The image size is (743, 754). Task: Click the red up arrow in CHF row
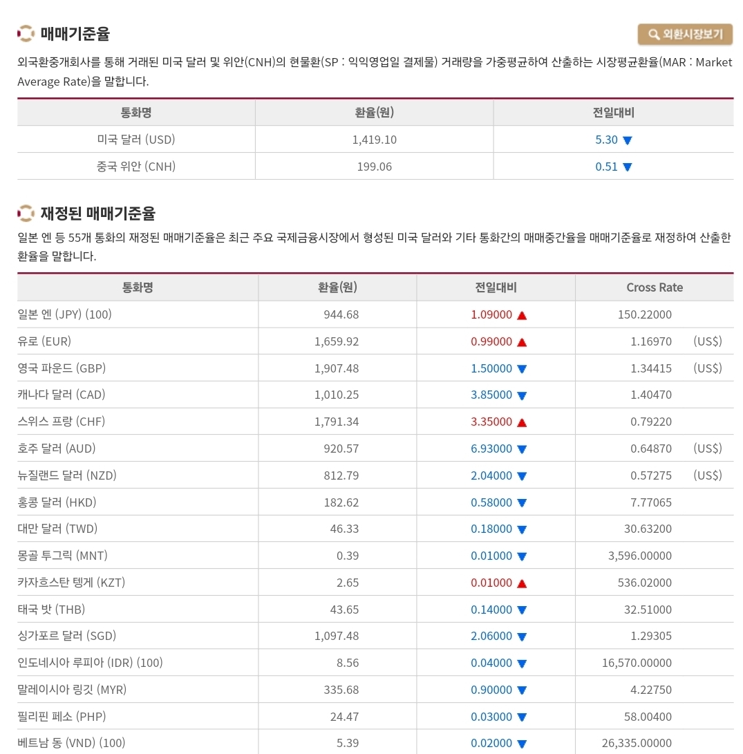point(522,423)
